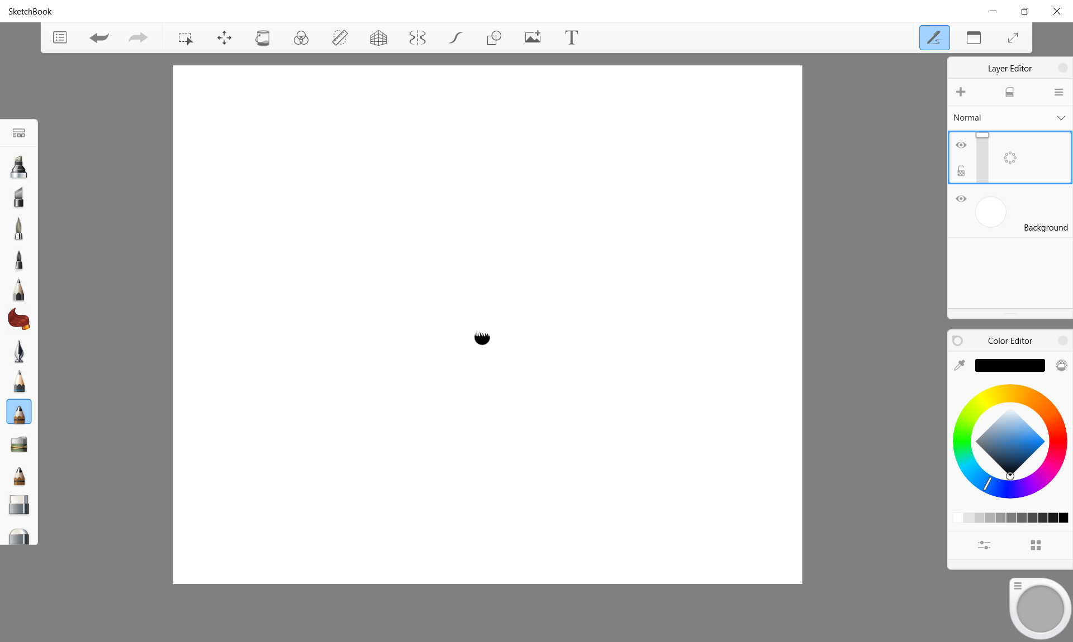Toggle visibility of the Background layer
The height and width of the screenshot is (642, 1073).
pyautogui.click(x=961, y=199)
